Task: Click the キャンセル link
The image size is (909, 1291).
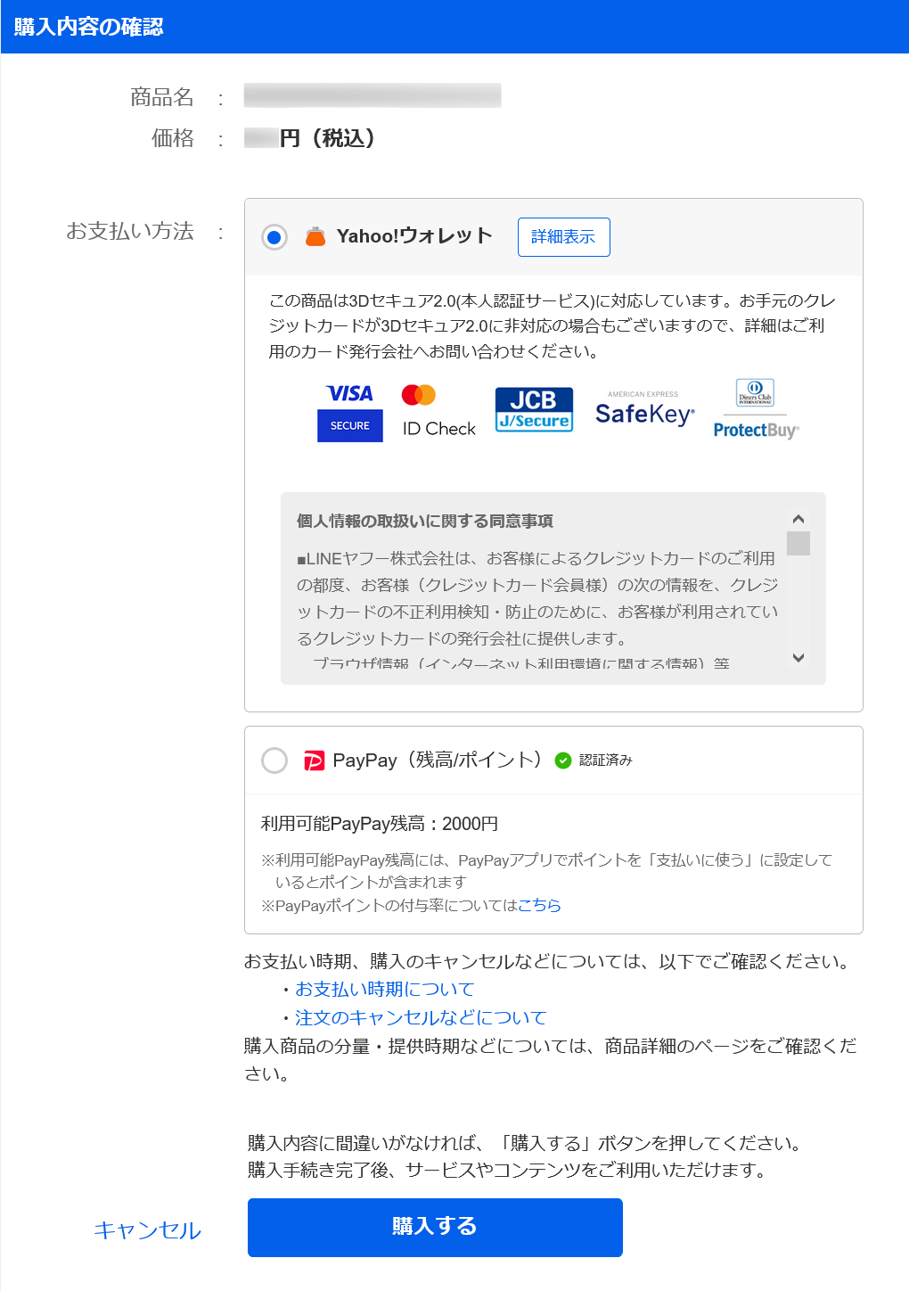Action: click(x=148, y=1230)
